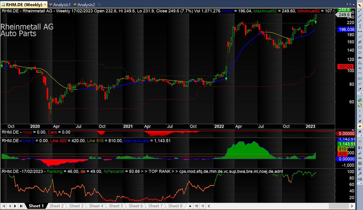The width and height of the screenshot is (363, 210).
Task: Click the 'Auto Parts' sector label
Action: 19,33
